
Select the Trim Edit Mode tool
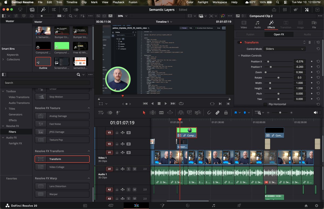[x=153, y=113]
